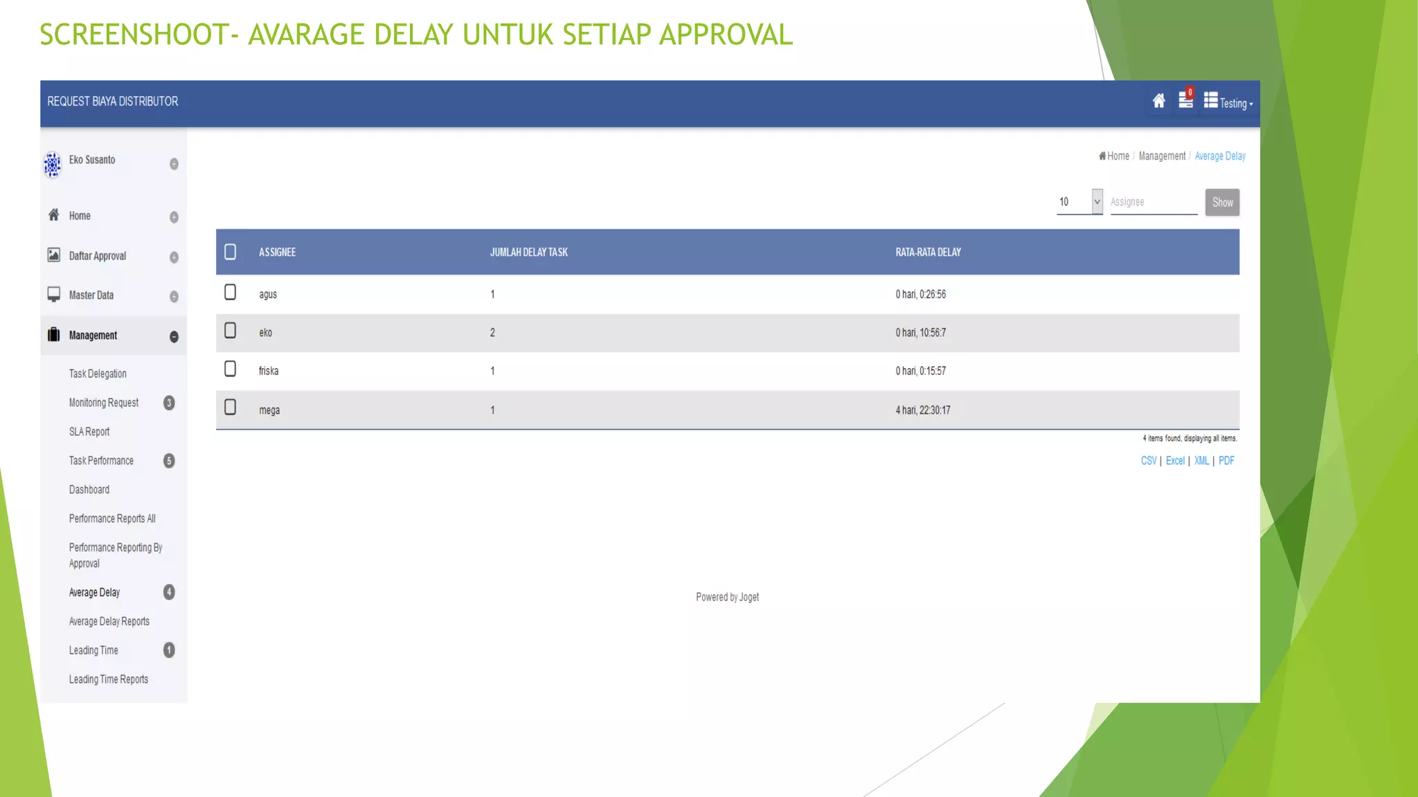Click the Show button

(1222, 203)
